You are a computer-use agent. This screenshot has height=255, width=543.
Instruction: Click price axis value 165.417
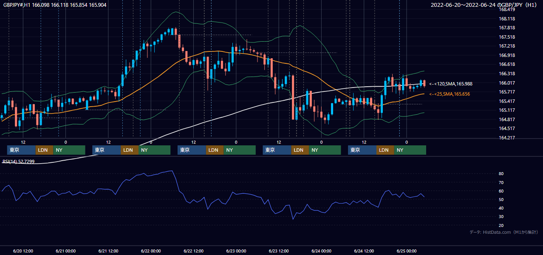click(506, 101)
